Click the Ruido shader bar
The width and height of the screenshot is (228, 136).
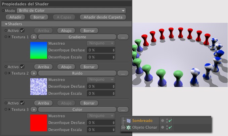pyautogui.click(x=77, y=73)
